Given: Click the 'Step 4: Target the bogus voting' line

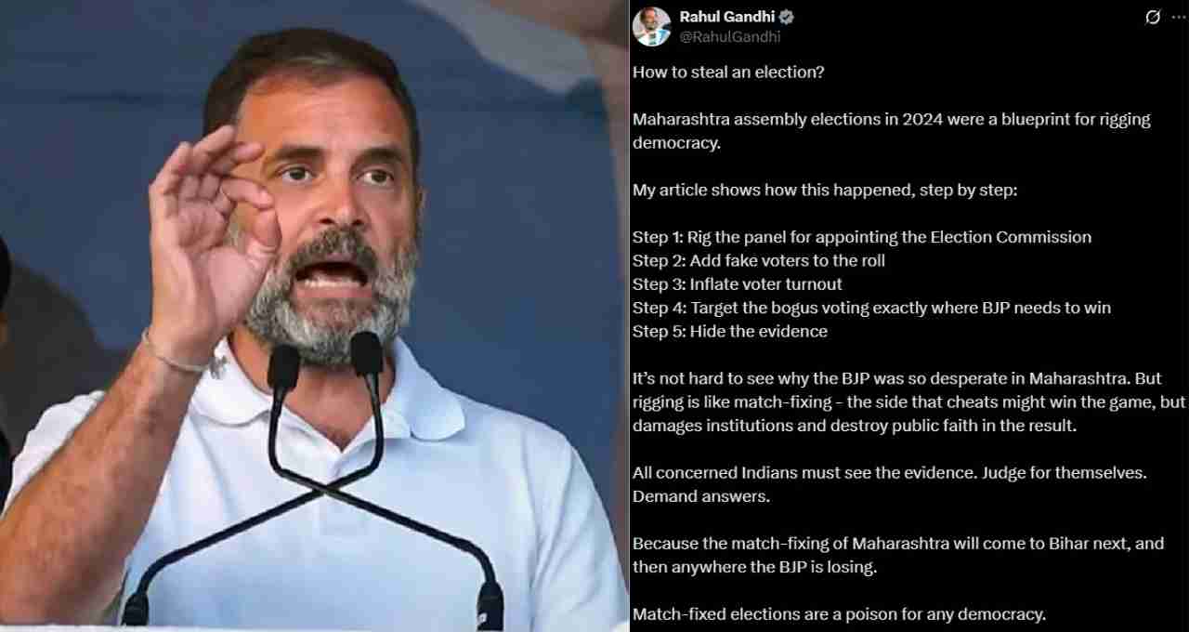Looking at the screenshot, I should 871,308.
